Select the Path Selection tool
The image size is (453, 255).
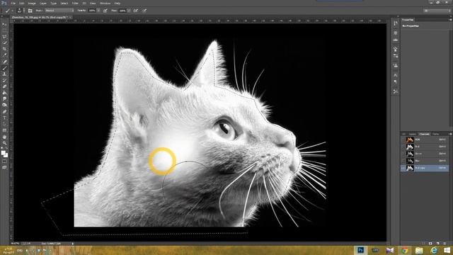4,124
